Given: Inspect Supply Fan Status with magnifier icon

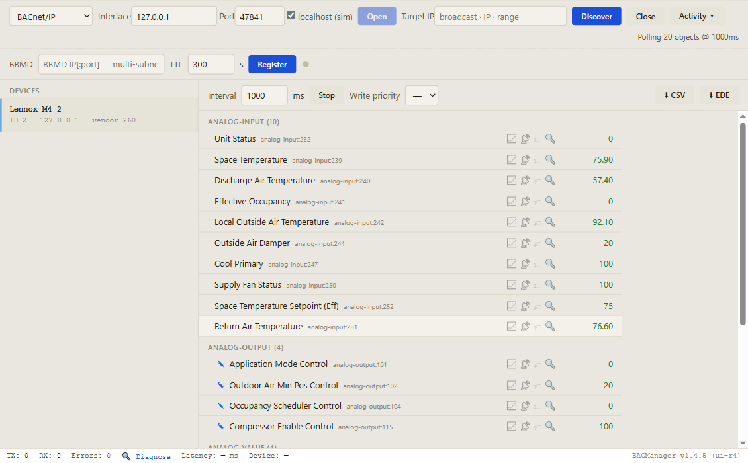Looking at the screenshot, I should click(x=550, y=284).
